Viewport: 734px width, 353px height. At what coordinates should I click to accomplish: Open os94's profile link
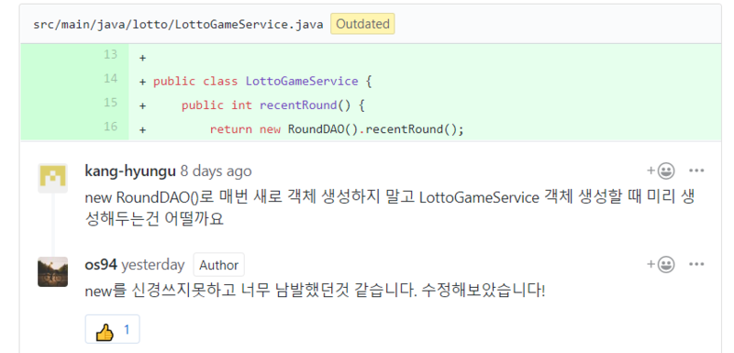pos(101,265)
